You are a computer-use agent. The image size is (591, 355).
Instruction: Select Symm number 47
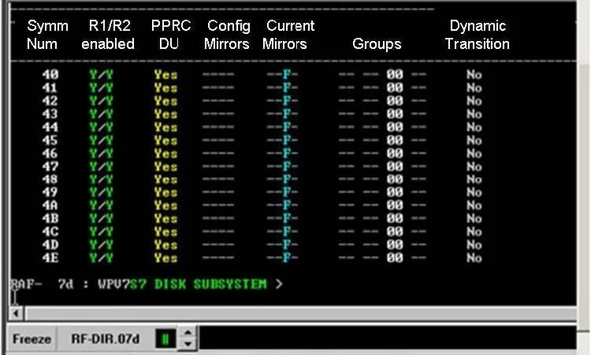[50, 166]
